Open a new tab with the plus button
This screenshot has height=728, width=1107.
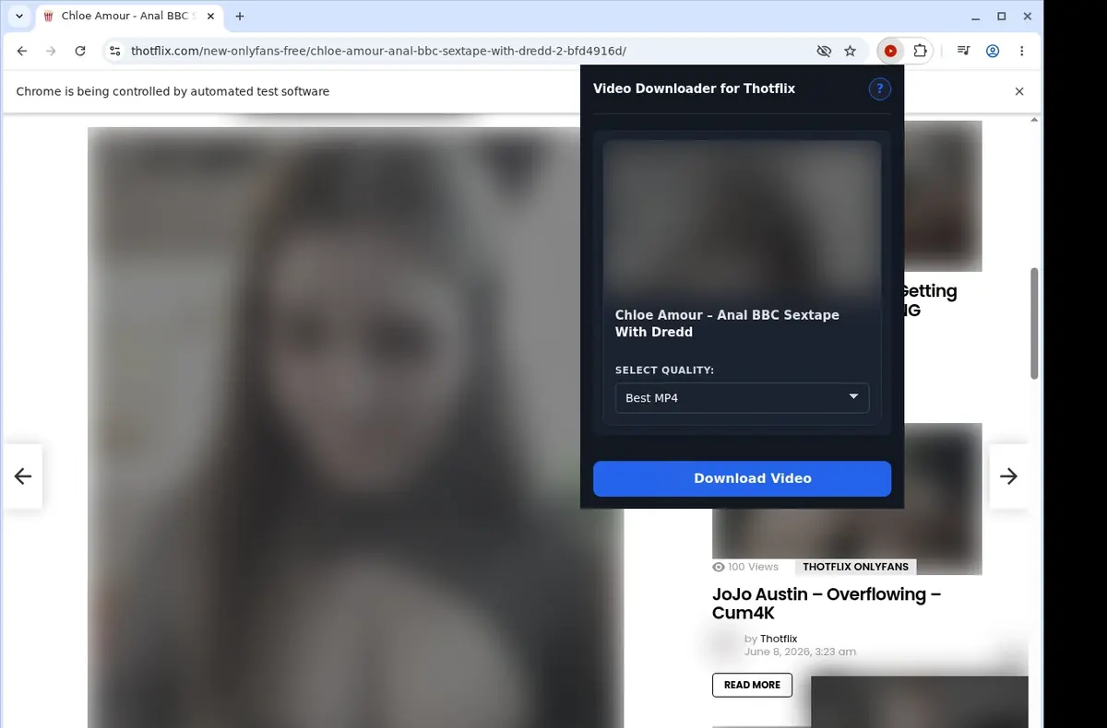click(x=240, y=17)
